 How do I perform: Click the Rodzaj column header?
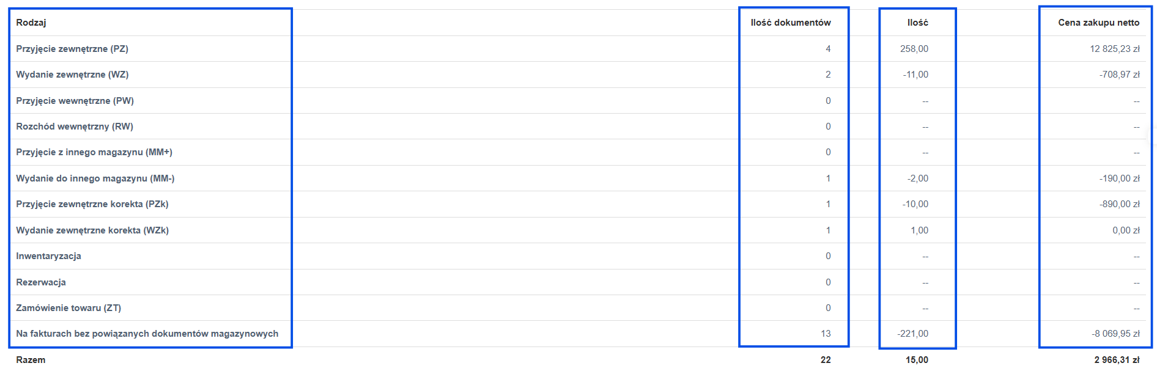coord(31,23)
